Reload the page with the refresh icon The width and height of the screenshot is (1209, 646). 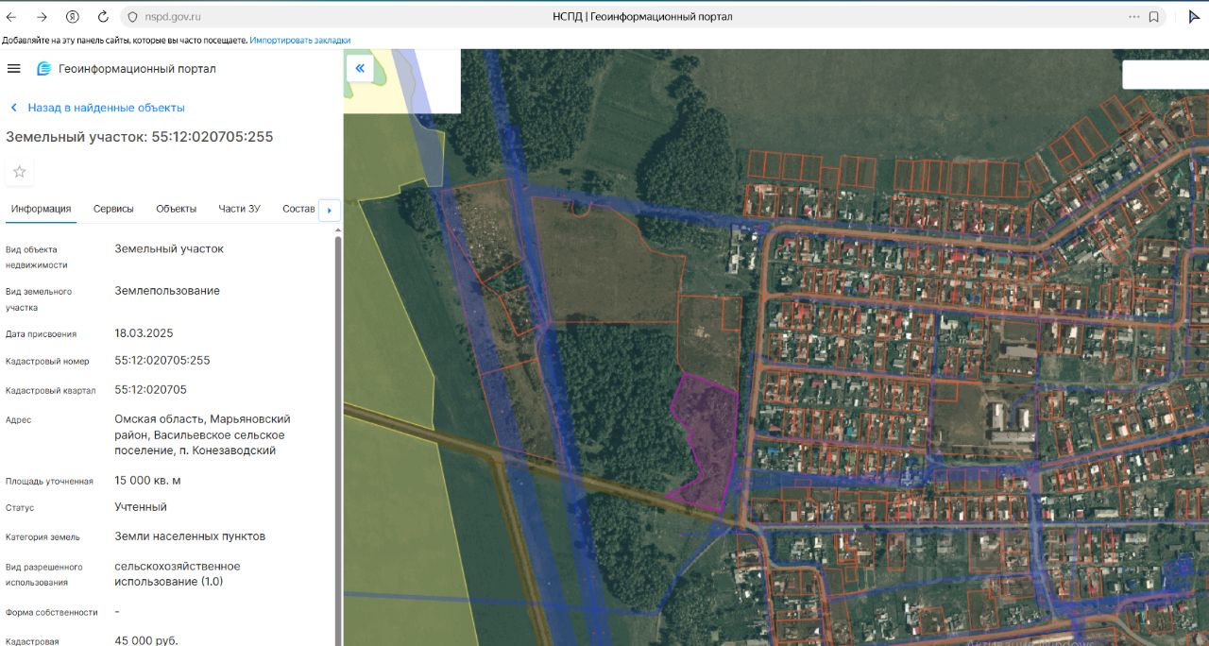pyautogui.click(x=103, y=17)
